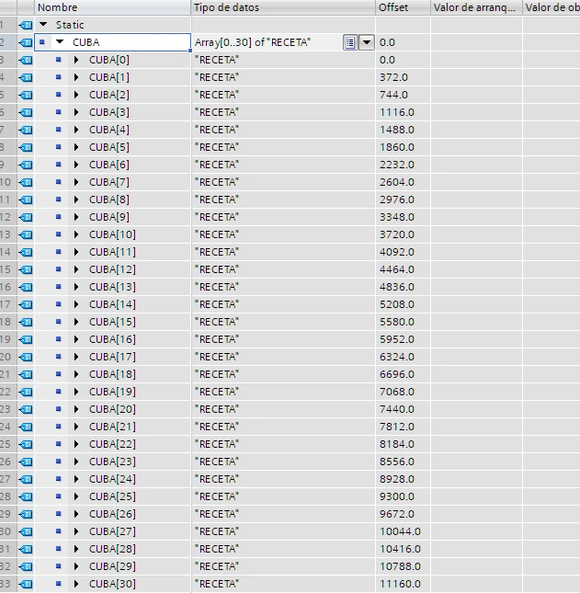Click the Valor de arranque column header
The height and width of the screenshot is (593, 580).
point(476,7)
